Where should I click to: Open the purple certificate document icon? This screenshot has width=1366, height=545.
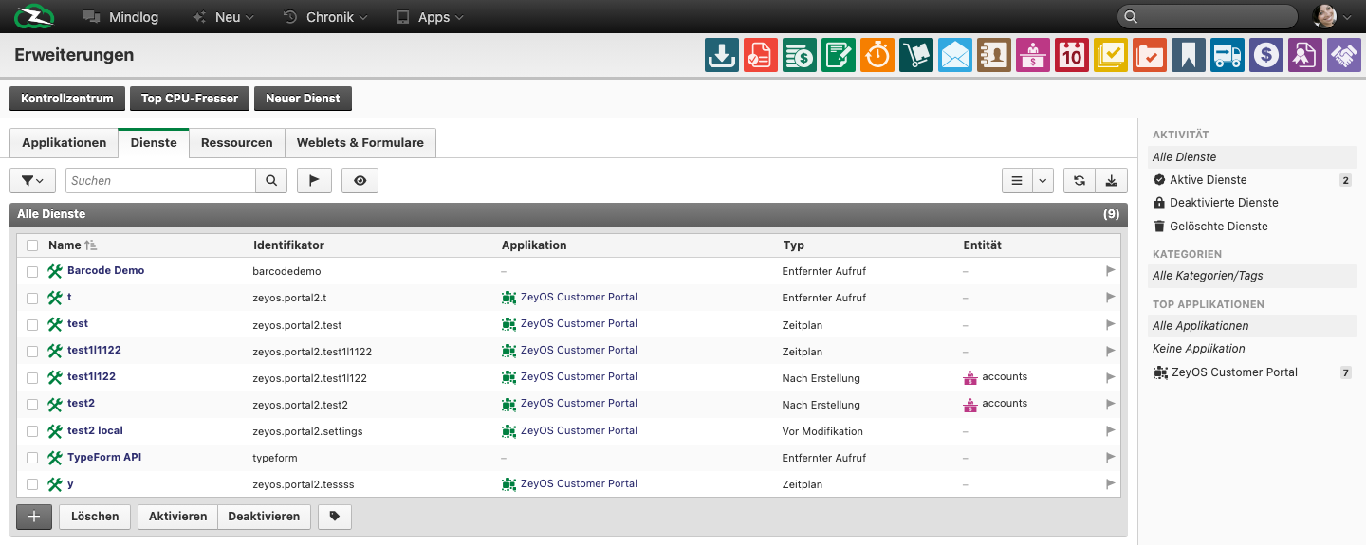click(1305, 55)
